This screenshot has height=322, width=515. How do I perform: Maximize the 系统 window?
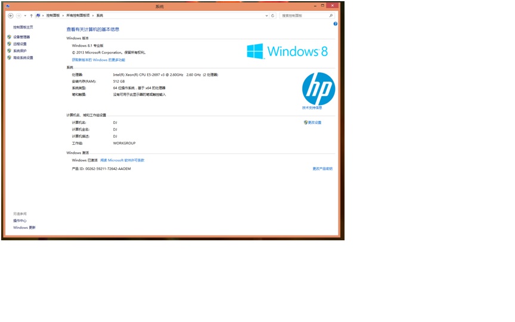click(322, 6)
